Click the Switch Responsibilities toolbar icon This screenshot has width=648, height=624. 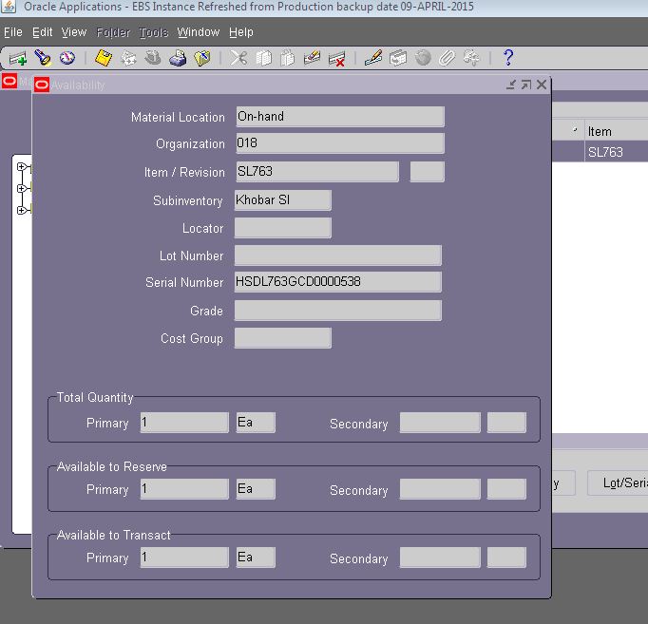click(x=153, y=58)
